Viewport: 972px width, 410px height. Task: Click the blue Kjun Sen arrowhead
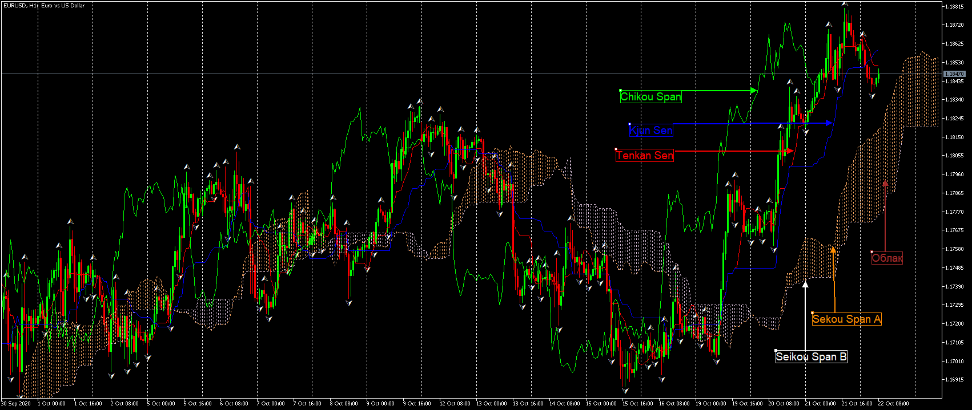(x=829, y=123)
